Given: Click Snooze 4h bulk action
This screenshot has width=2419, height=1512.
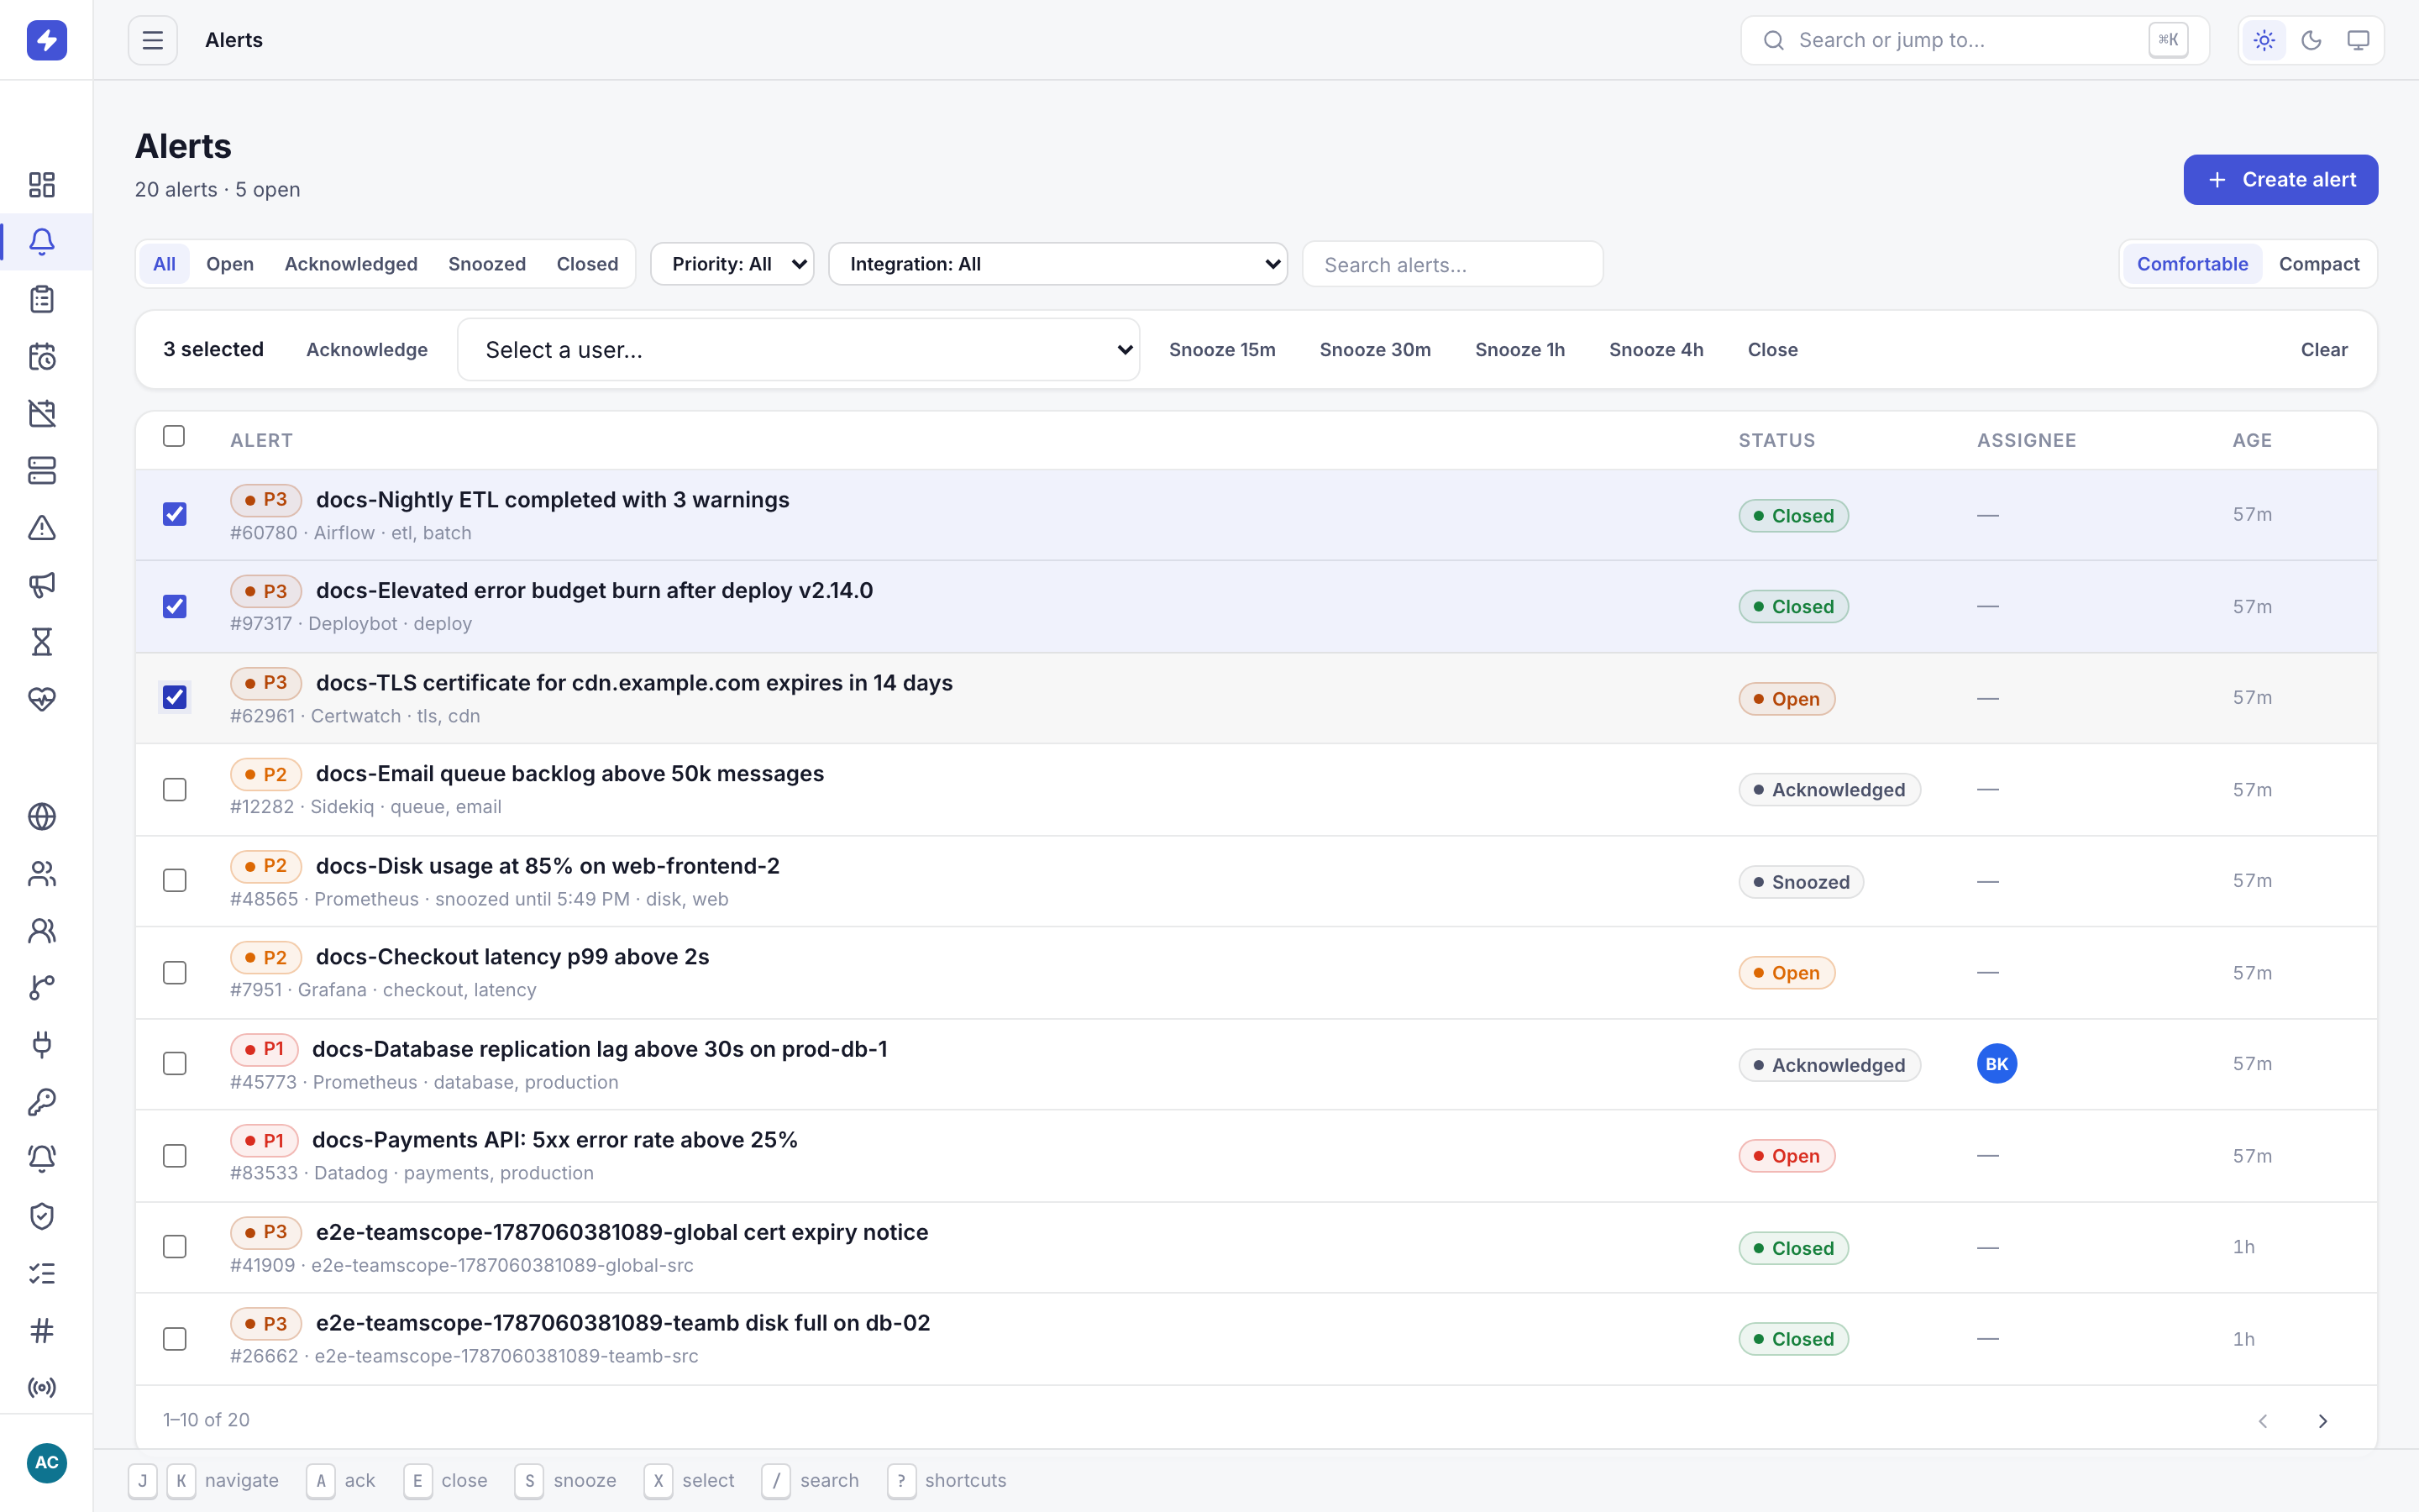Looking at the screenshot, I should click(1656, 349).
